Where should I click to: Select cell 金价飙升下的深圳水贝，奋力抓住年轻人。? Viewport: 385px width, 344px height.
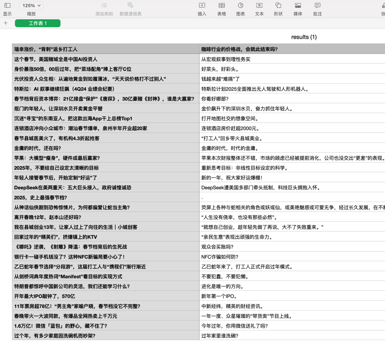coord(292,109)
